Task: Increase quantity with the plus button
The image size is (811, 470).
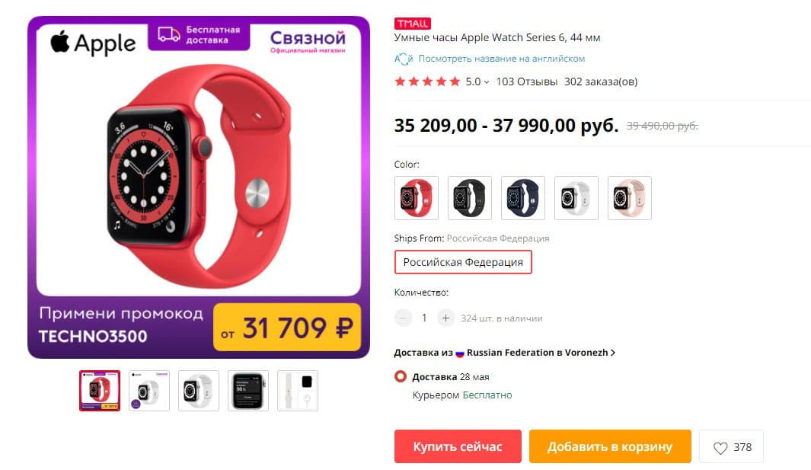Action: (445, 318)
